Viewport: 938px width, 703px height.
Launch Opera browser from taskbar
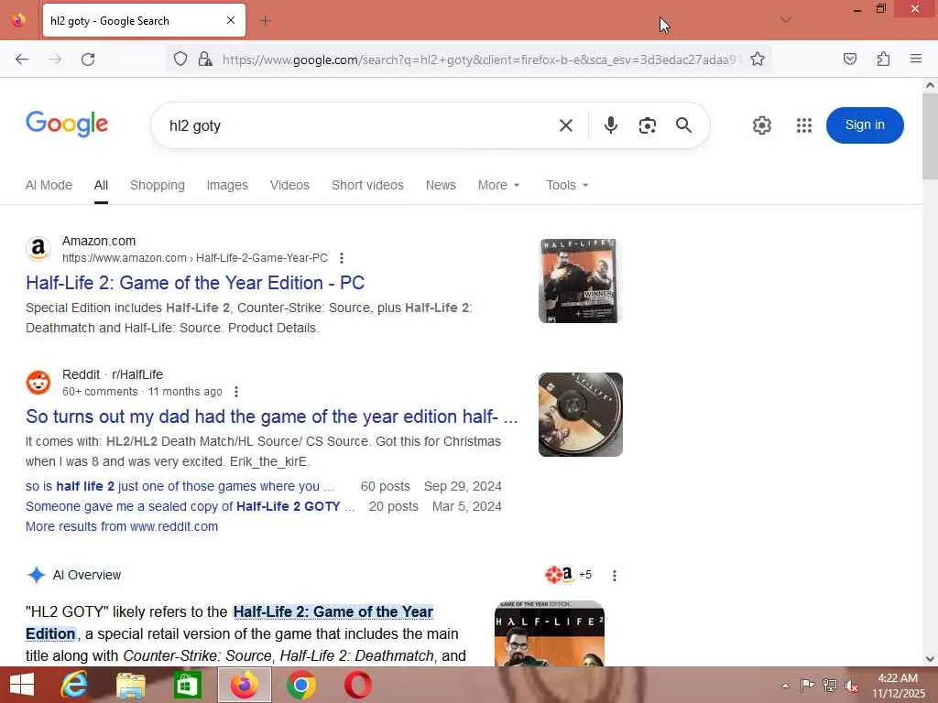358,685
